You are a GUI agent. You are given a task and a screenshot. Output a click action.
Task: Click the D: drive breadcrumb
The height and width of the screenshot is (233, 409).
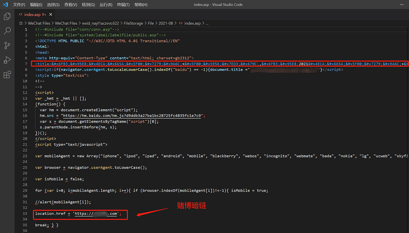tap(21, 23)
